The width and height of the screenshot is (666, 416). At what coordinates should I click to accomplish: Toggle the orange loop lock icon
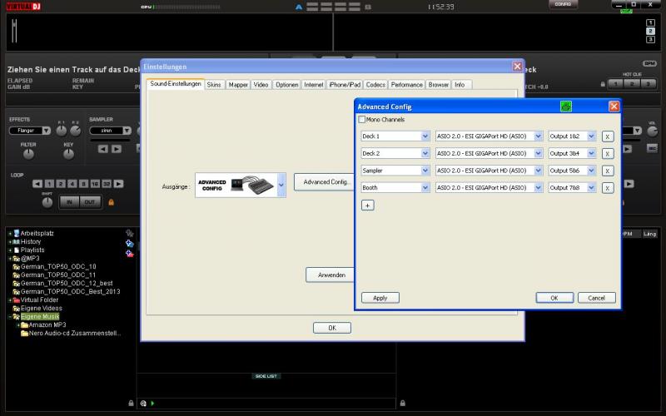[x=112, y=202]
